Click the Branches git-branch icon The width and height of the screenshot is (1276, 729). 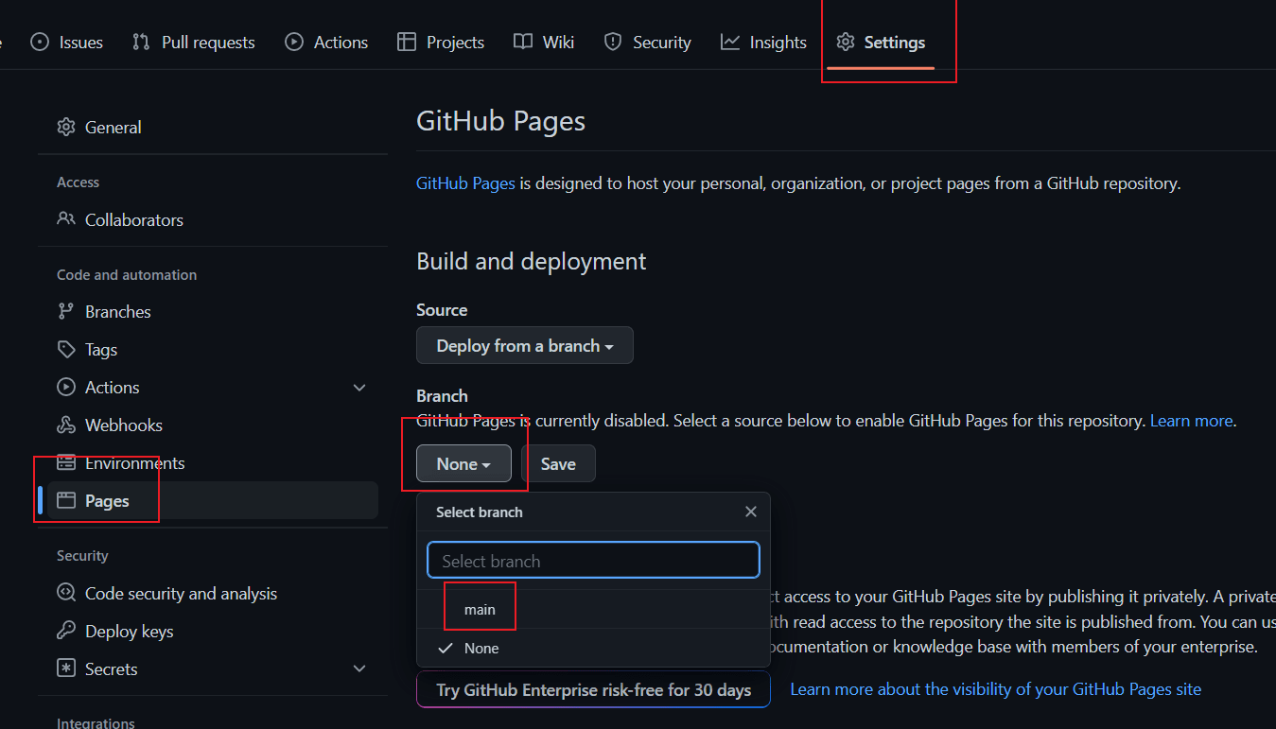click(66, 311)
